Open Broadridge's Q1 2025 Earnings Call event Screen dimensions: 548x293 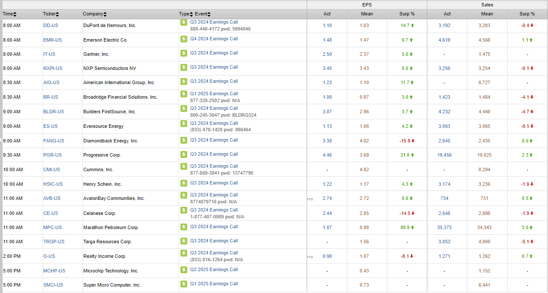tap(214, 94)
